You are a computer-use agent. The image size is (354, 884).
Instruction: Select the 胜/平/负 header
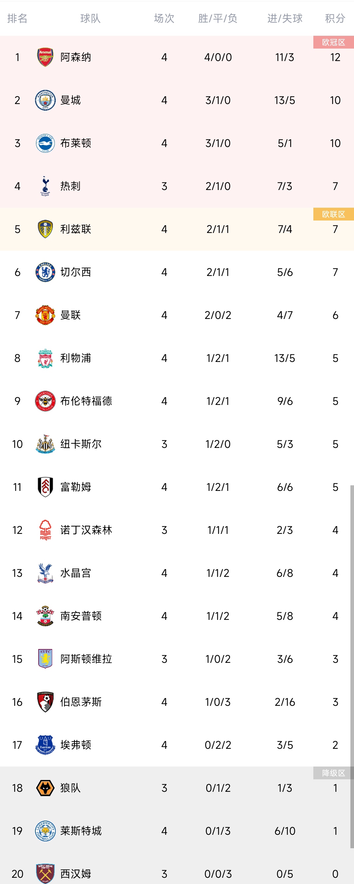point(218,18)
